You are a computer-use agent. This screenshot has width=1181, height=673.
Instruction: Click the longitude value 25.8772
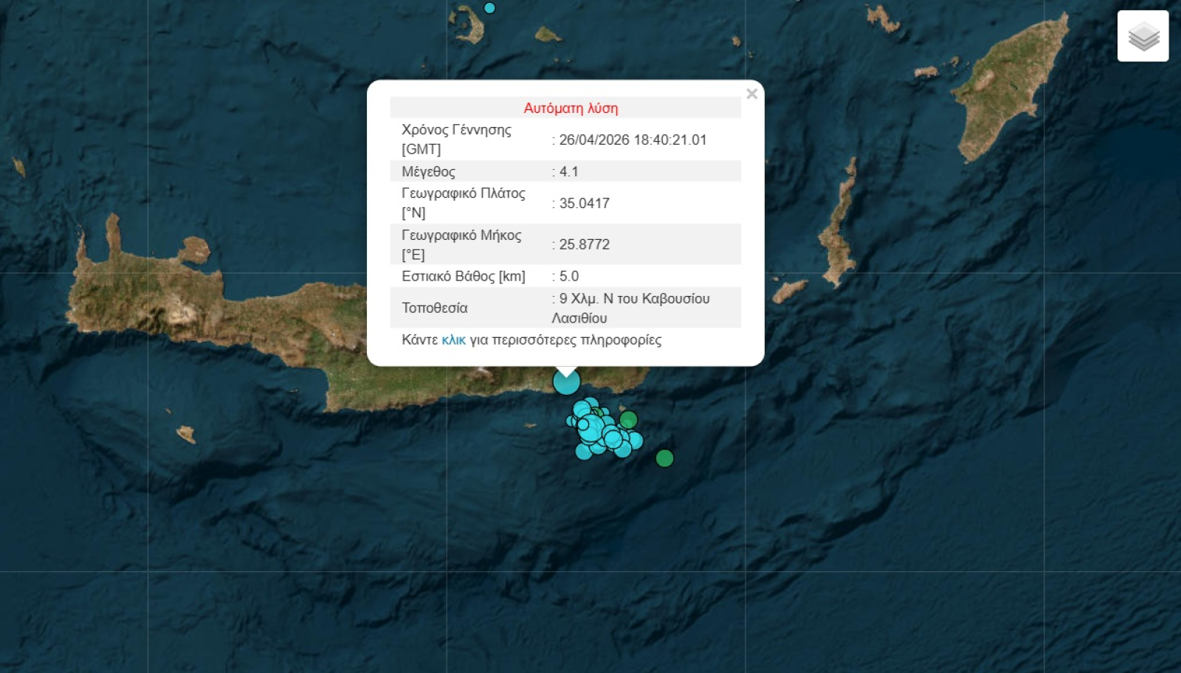(x=584, y=244)
